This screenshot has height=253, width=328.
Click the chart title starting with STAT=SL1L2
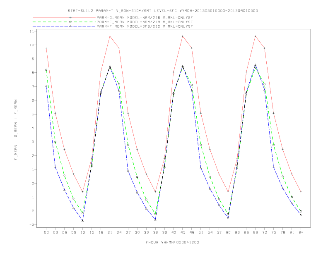click(x=163, y=11)
